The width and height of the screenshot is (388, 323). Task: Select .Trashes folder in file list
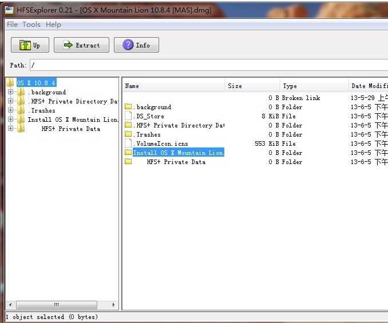click(x=255, y=134)
